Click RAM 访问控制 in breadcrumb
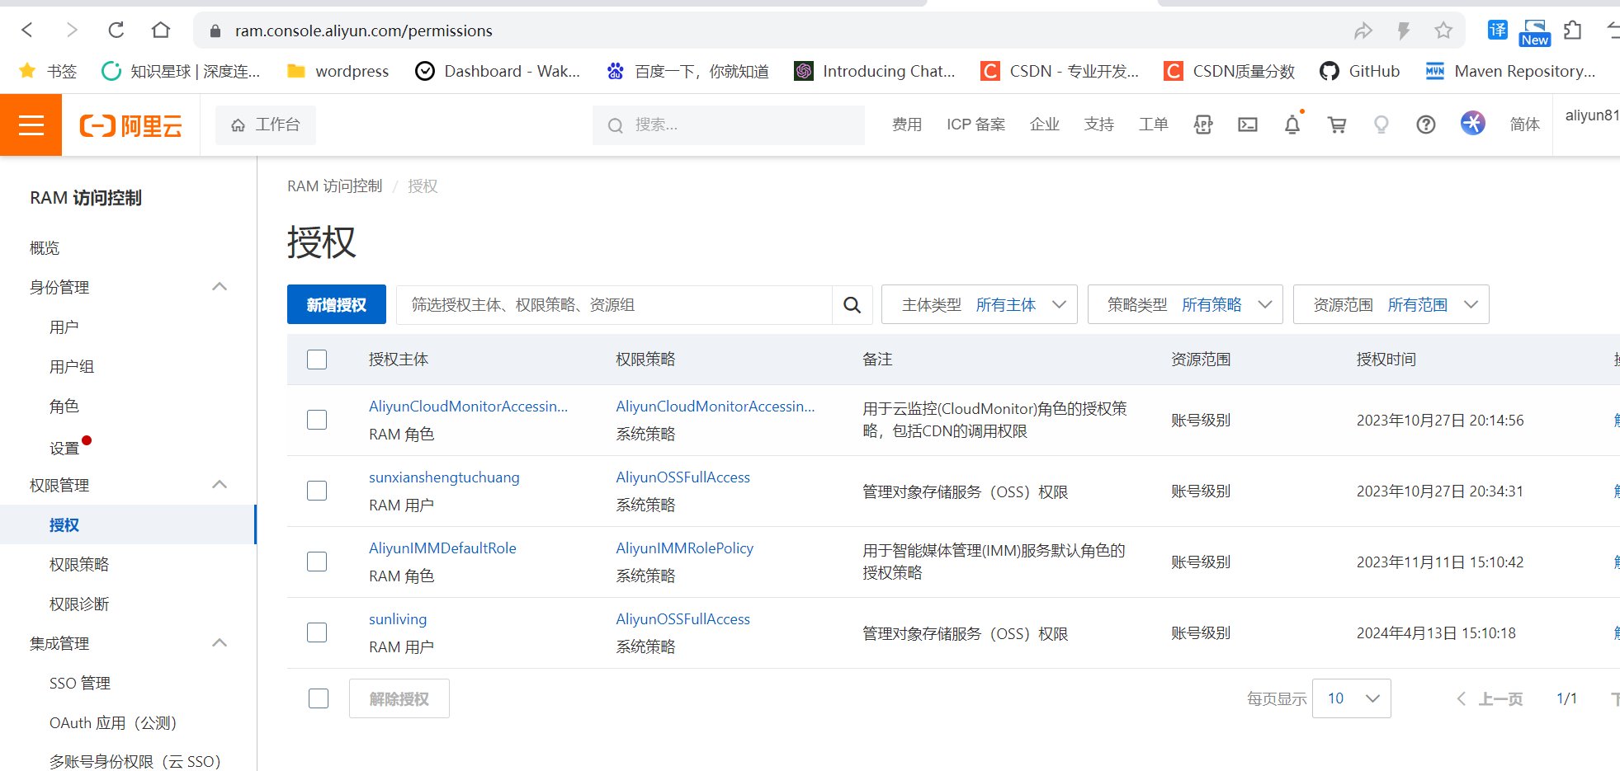The image size is (1620, 771). (x=335, y=186)
